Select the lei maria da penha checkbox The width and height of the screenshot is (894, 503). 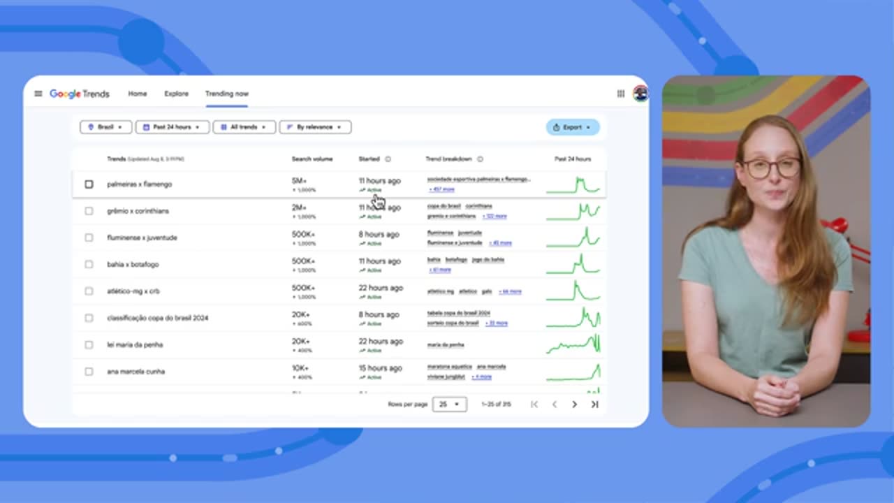pyautogui.click(x=89, y=344)
